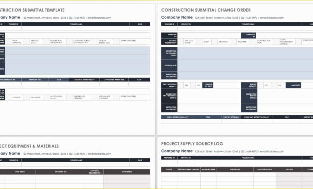313x189 pixels.
Task: Click the Number of Days field
Action: coord(227,85)
